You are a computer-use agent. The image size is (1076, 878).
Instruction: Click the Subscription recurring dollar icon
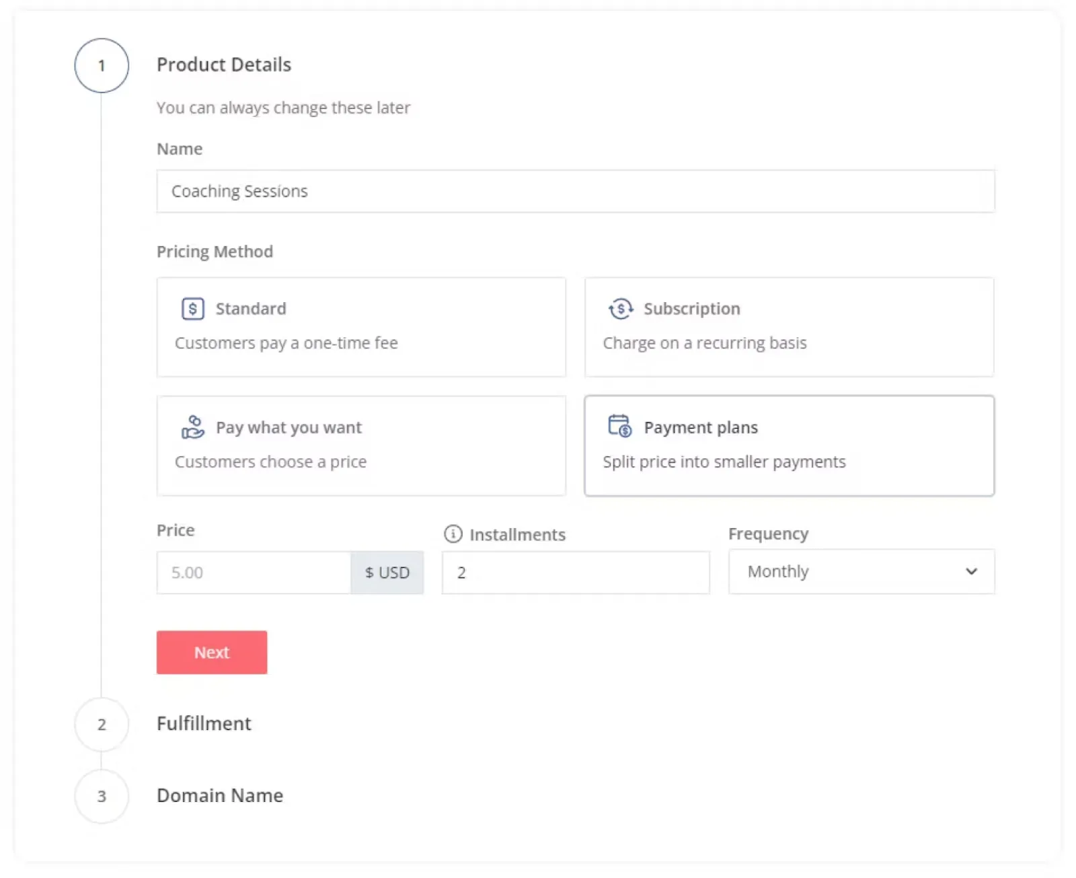coord(620,309)
